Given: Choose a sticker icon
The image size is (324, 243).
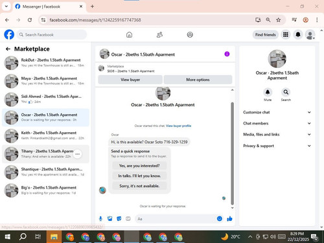Looking at the screenshot, I should point(119,219).
